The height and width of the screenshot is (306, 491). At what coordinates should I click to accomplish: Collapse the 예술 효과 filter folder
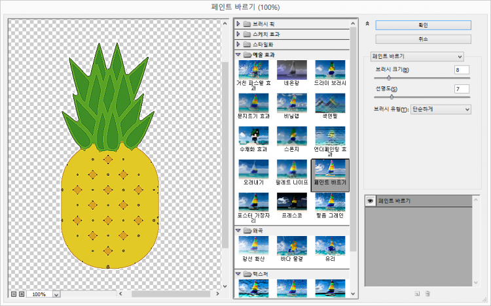(239, 54)
